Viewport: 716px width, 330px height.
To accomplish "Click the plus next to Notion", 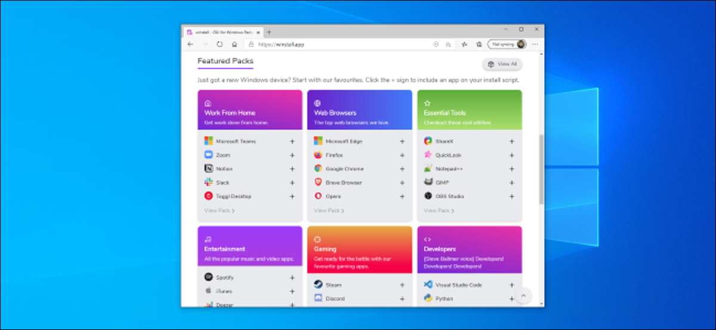I will [x=292, y=169].
